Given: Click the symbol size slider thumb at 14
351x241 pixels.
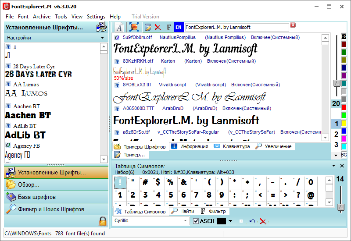Looking at the screenshot, I should [x=341, y=207].
